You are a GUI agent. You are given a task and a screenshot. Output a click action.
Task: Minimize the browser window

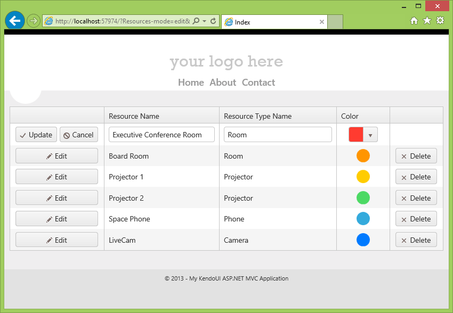tap(404, 6)
